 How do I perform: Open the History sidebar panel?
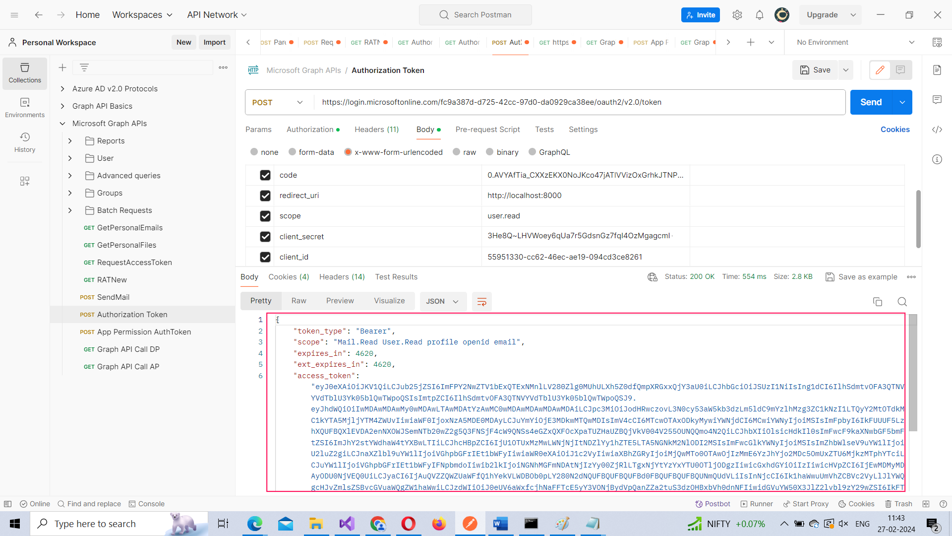[x=25, y=142]
